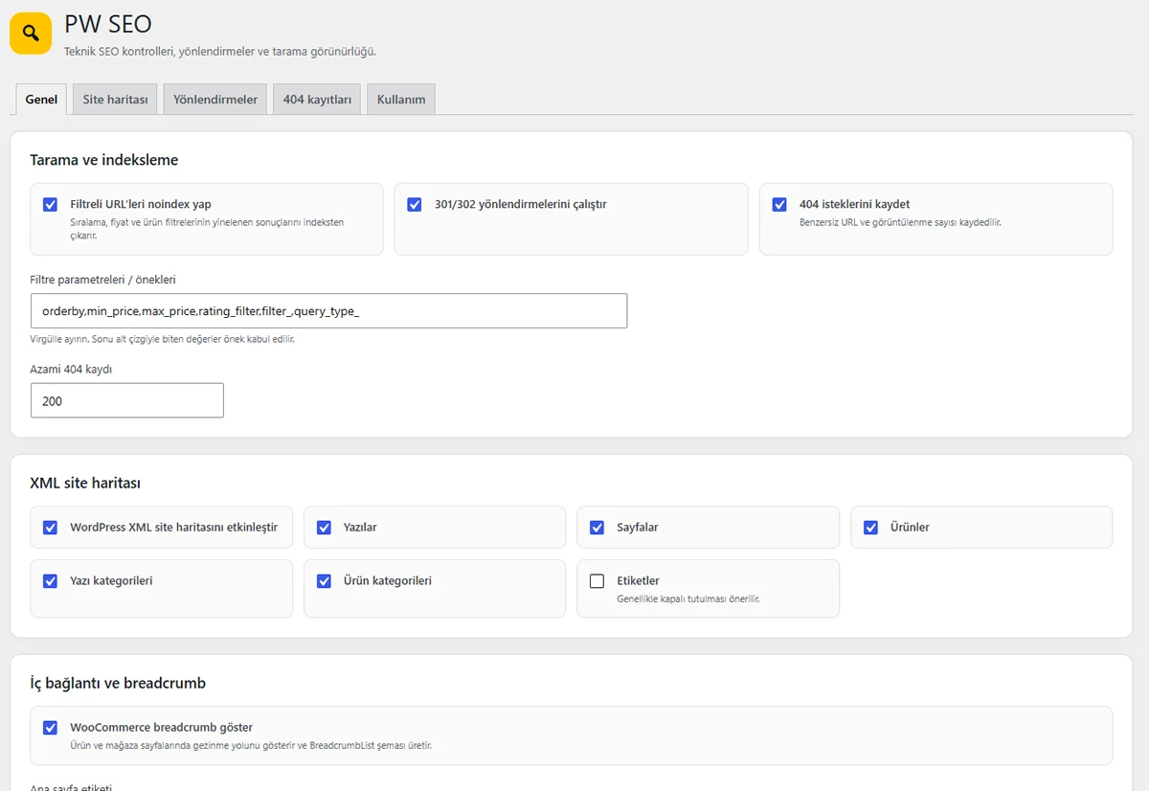Screen dimensions: 1149x791
Task: Switch to the Site haritası tab
Action: pyautogui.click(x=115, y=100)
